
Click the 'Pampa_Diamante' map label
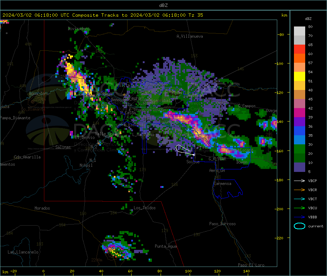(15, 118)
